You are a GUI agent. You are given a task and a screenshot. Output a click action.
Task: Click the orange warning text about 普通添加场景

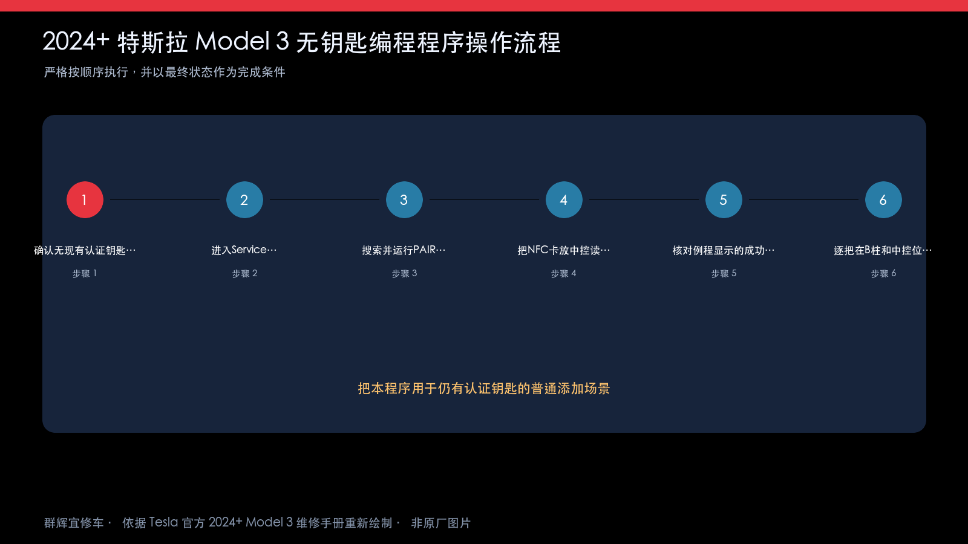point(484,389)
